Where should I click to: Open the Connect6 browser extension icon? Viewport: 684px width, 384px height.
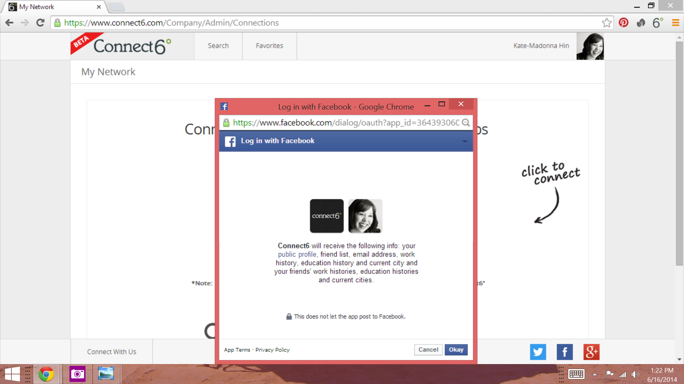coord(658,23)
